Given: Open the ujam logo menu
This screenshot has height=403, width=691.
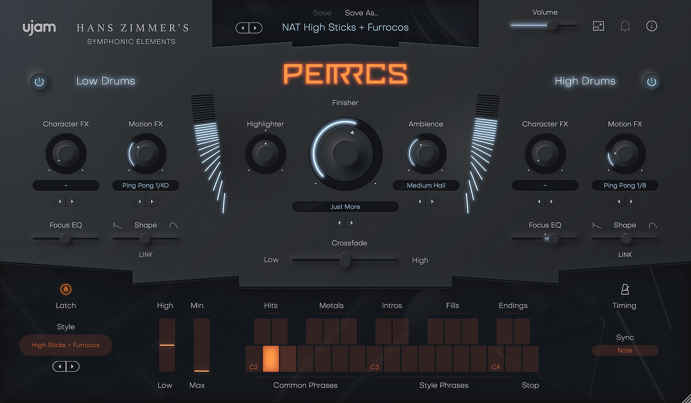Looking at the screenshot, I should 39,27.
